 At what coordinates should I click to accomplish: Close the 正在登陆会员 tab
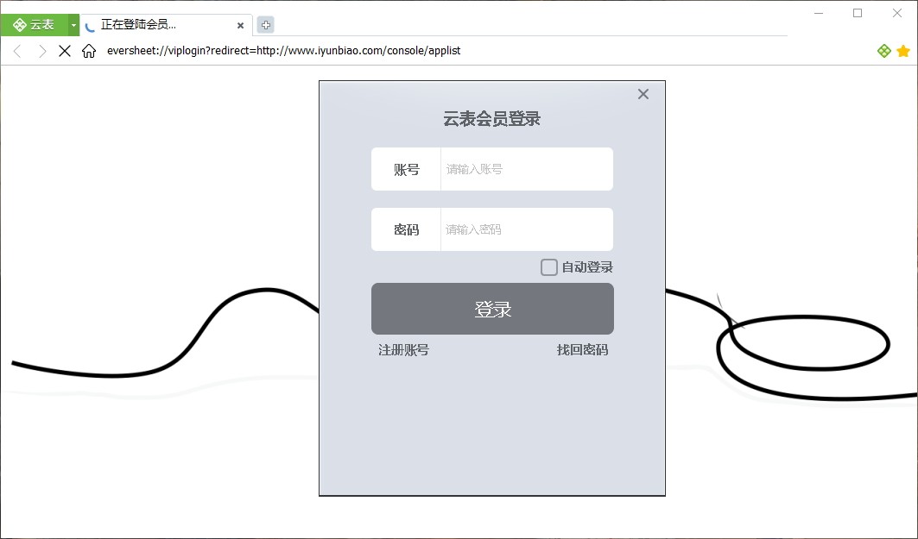[x=240, y=26]
